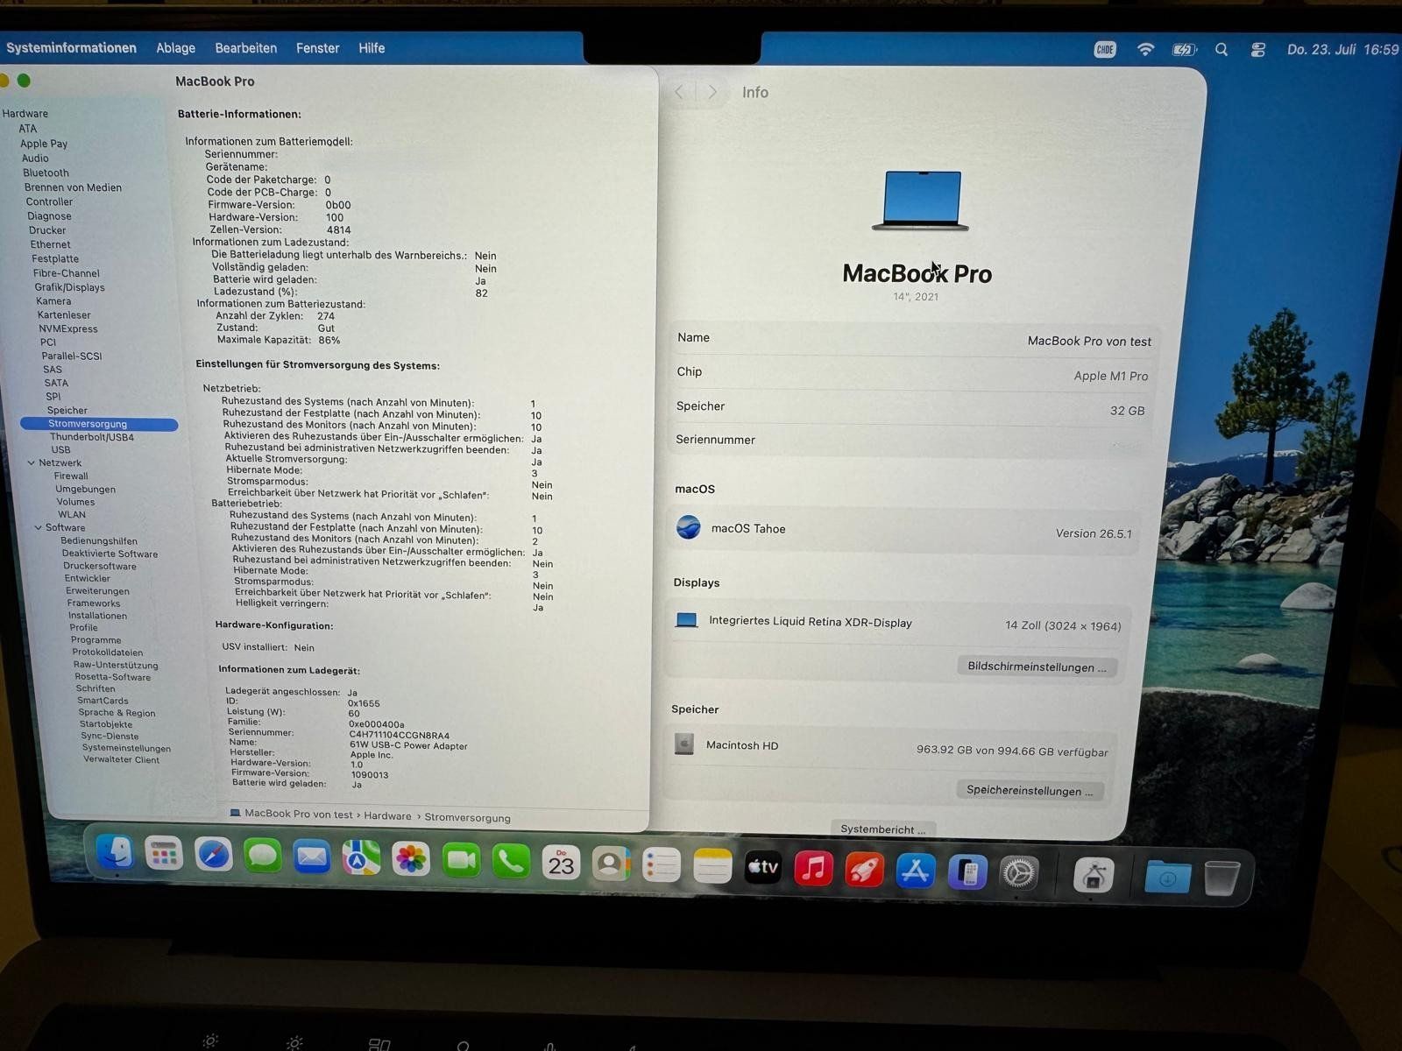1402x1051 pixels.
Task: Click the Bildschirmeinstellungen button
Action: (x=1037, y=667)
